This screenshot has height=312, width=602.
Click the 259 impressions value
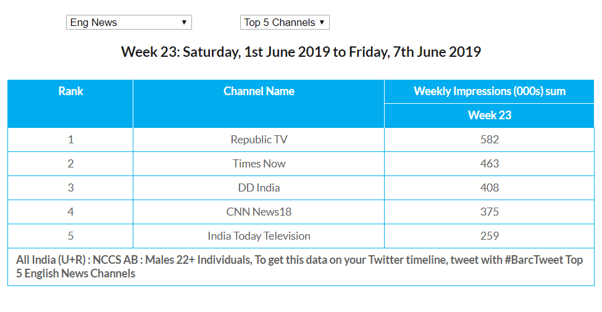(489, 236)
